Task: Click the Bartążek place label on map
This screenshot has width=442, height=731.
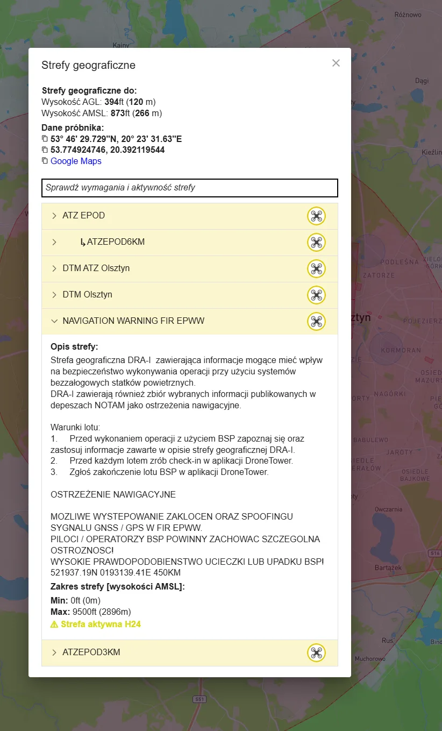Action: 388,568
